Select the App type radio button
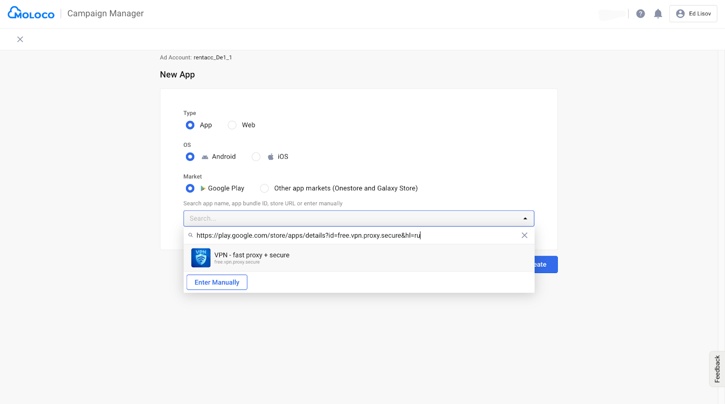Image resolution: width=725 pixels, height=404 pixels. click(x=190, y=125)
